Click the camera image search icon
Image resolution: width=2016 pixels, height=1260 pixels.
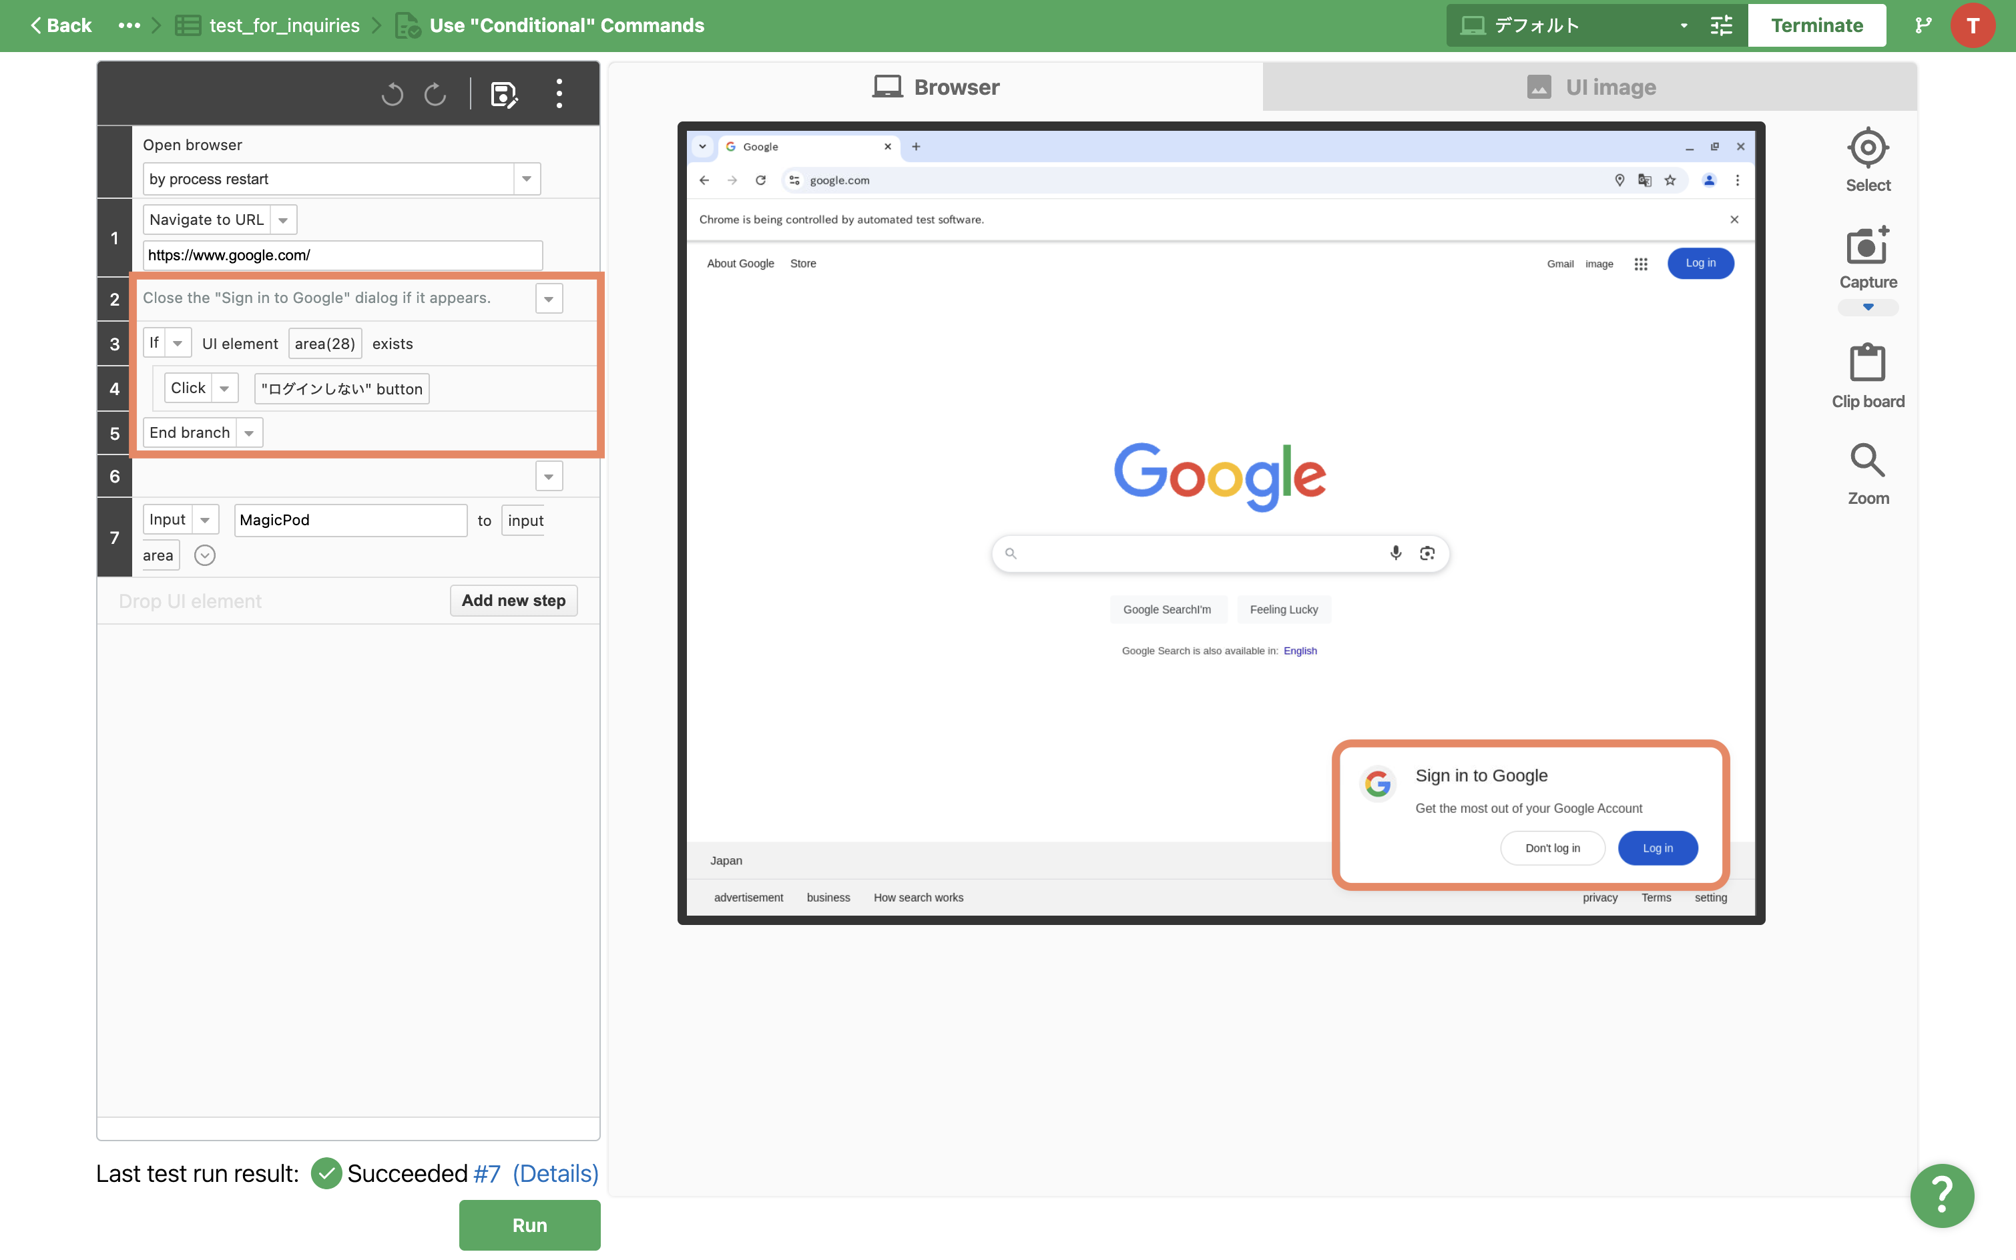point(1427,553)
